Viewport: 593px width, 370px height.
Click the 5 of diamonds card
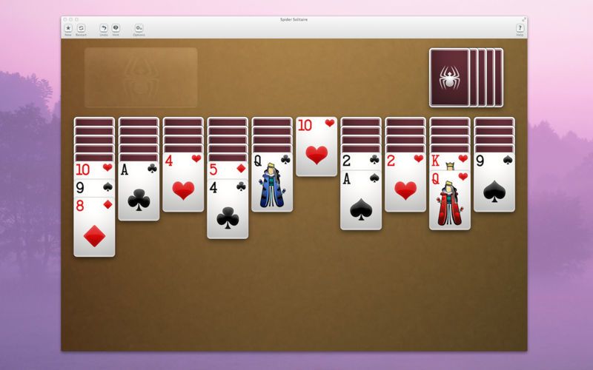228,170
